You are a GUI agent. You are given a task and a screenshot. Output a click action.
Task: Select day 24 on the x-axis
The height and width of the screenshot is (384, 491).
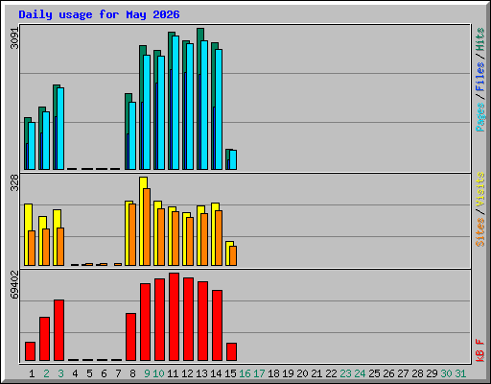pos(360,373)
